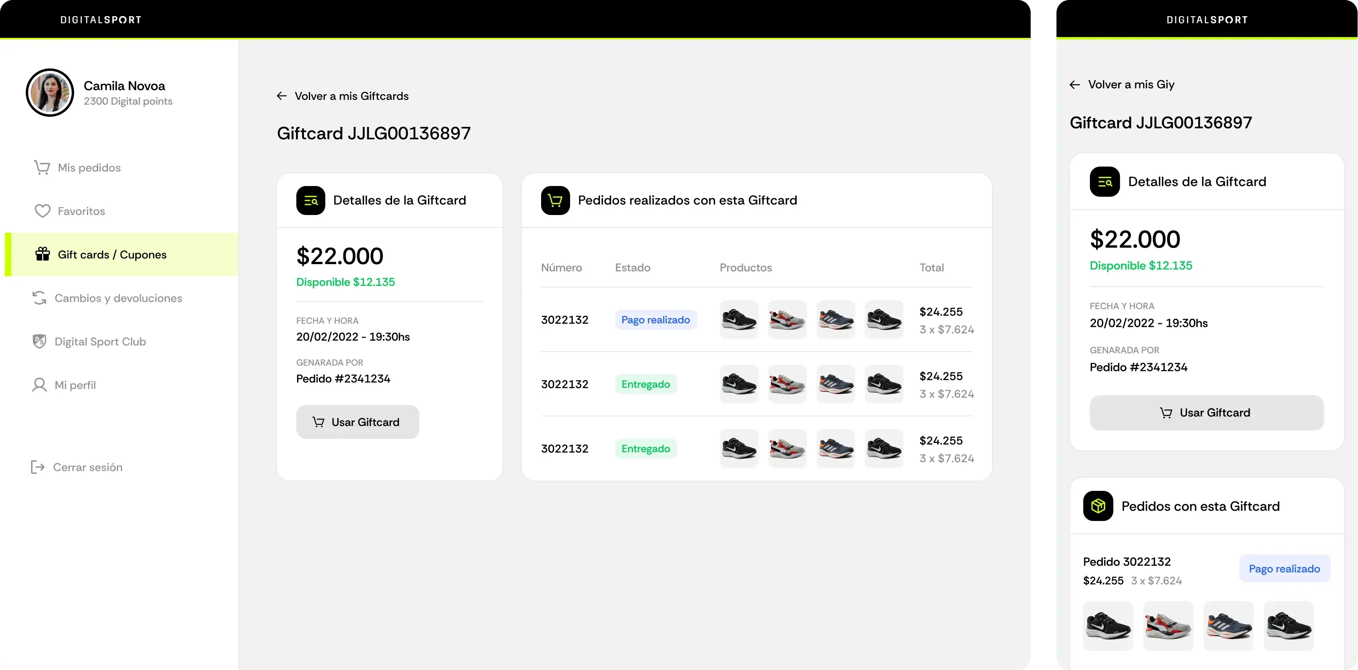Screen dimensions: 1358x670
Task: Follow the mobile Volver a mis Giy link
Action: click(1131, 84)
